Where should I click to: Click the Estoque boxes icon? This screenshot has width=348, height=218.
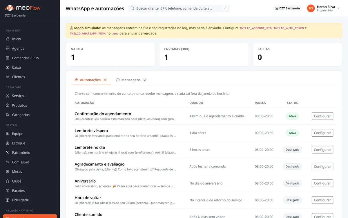point(8,143)
